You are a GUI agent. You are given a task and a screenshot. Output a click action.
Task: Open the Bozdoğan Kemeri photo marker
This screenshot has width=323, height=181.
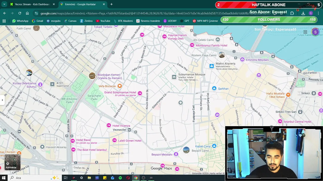92,76
